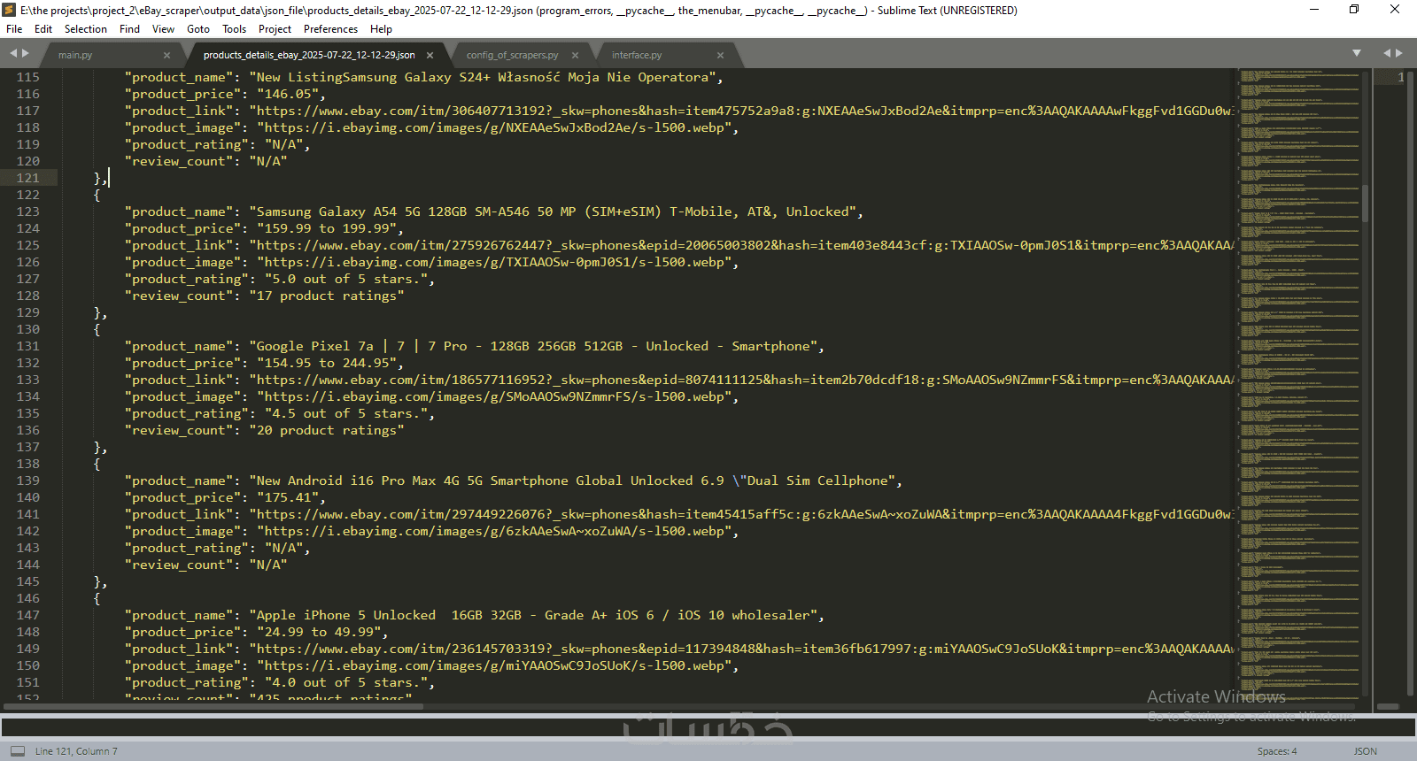Click the price value "154.95 to 244.95"

(x=327, y=363)
